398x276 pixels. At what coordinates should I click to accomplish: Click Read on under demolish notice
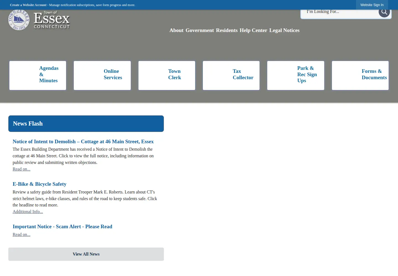tap(22, 169)
